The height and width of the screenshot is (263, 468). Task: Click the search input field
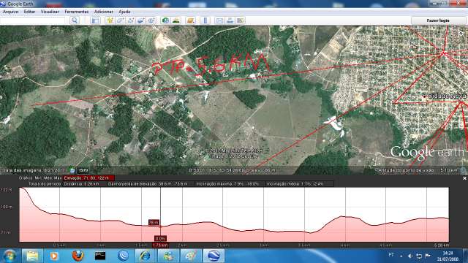pyautogui.click(x=32, y=20)
